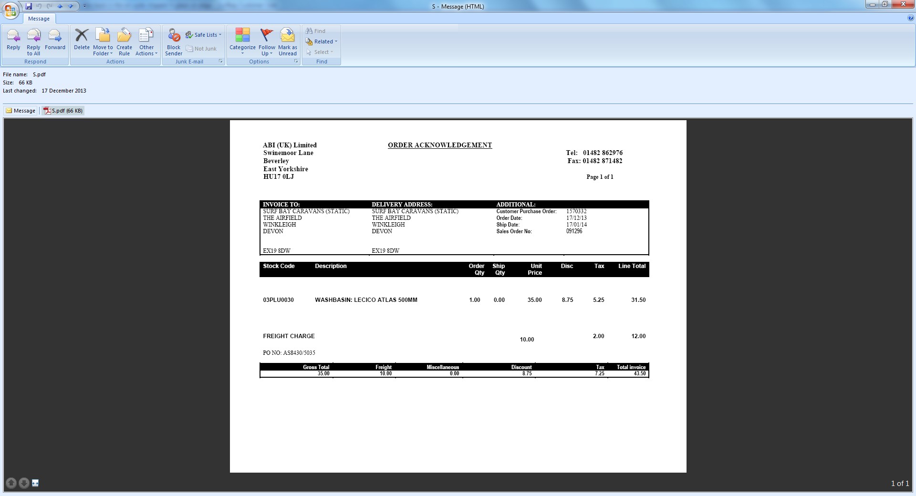Click the FREIGHT CHARGE line

point(289,336)
